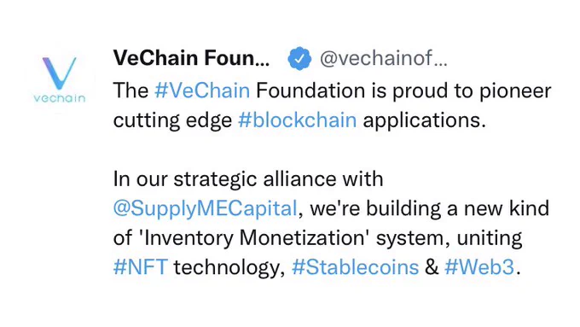Click the word 'applications.' in the tweet
Image resolution: width=580 pixels, height=327 pixels.
pos(424,120)
